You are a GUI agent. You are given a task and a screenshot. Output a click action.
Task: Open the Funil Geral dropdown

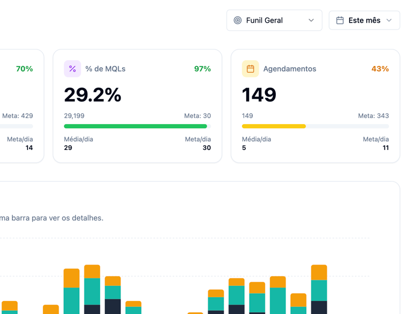[274, 20]
